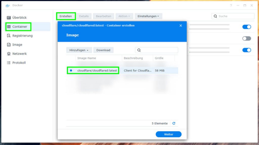Click the Image file icon in sidebar
This screenshot has height=145, width=259.
[9, 45]
